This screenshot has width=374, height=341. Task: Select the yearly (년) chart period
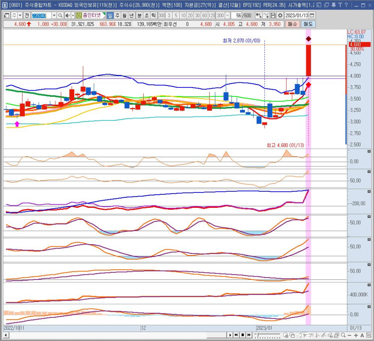[x=132, y=15]
